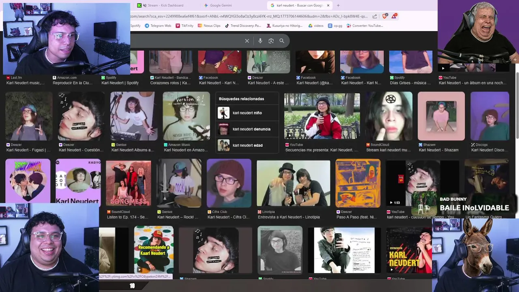Click Last.fm Karl Neudert music caption
Screen dimensions: 519x292
(26, 83)
